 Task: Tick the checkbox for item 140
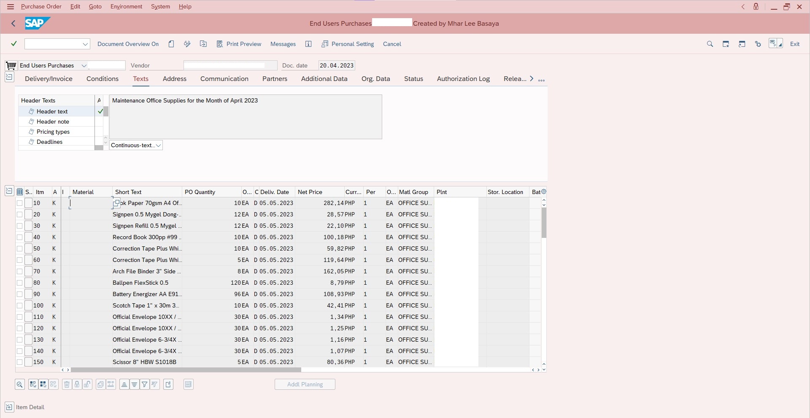19,351
